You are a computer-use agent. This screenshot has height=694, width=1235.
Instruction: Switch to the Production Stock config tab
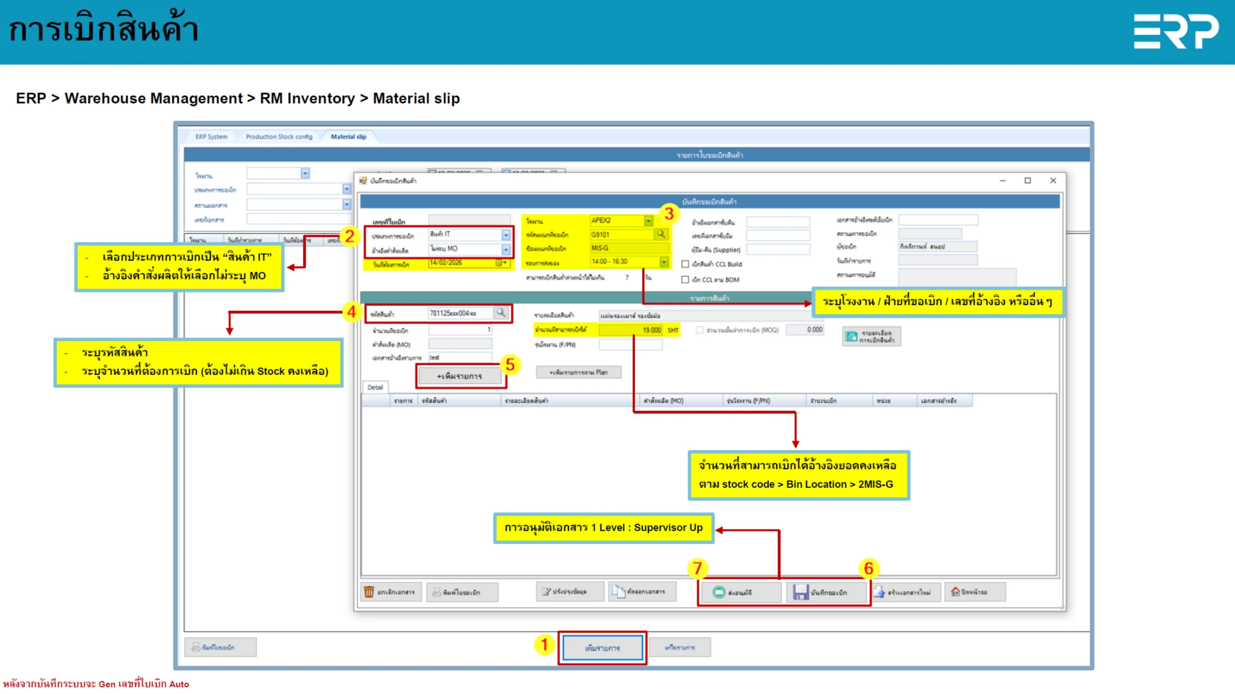(x=279, y=137)
